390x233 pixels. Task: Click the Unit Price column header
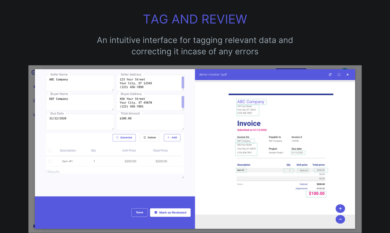tap(129, 151)
